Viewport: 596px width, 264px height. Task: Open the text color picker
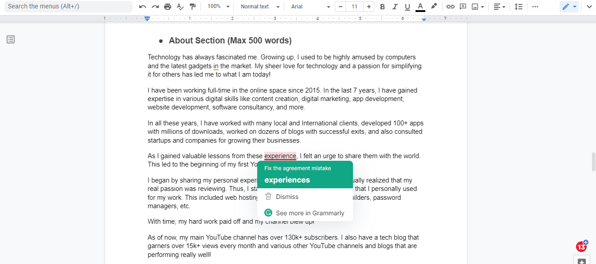click(420, 7)
